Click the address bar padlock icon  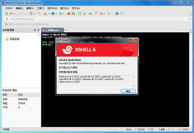(x=7, y=19)
